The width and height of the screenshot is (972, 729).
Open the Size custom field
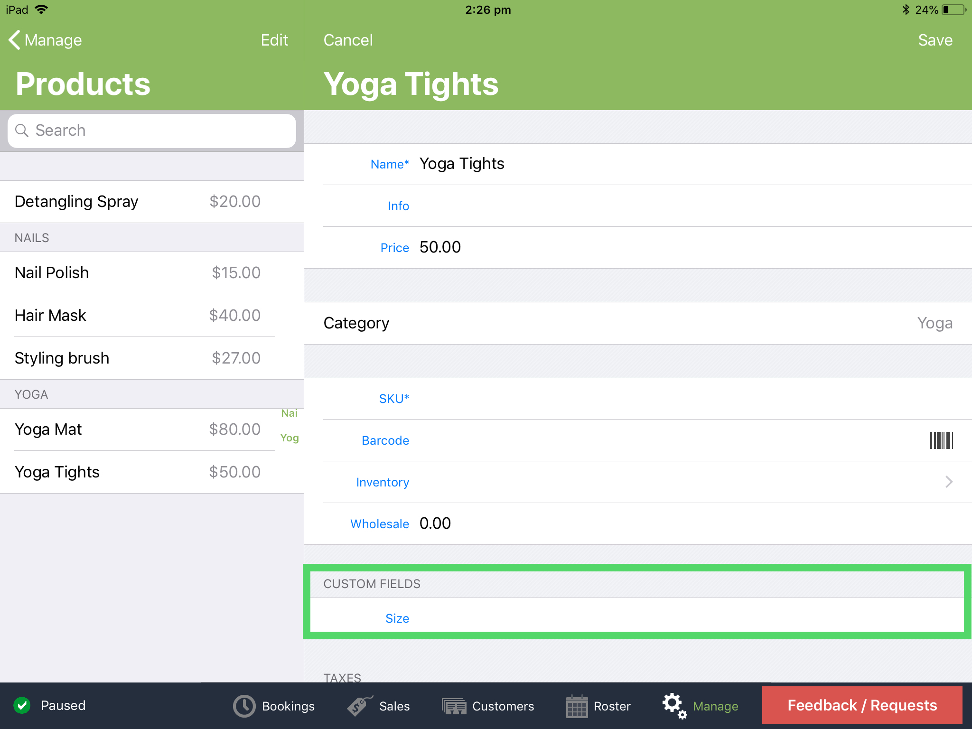(398, 618)
